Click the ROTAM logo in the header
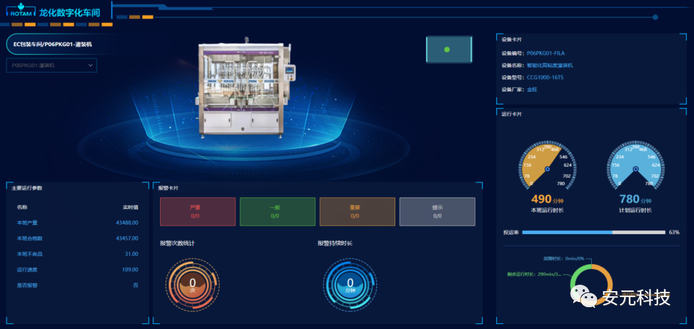694x329 pixels. [x=21, y=11]
